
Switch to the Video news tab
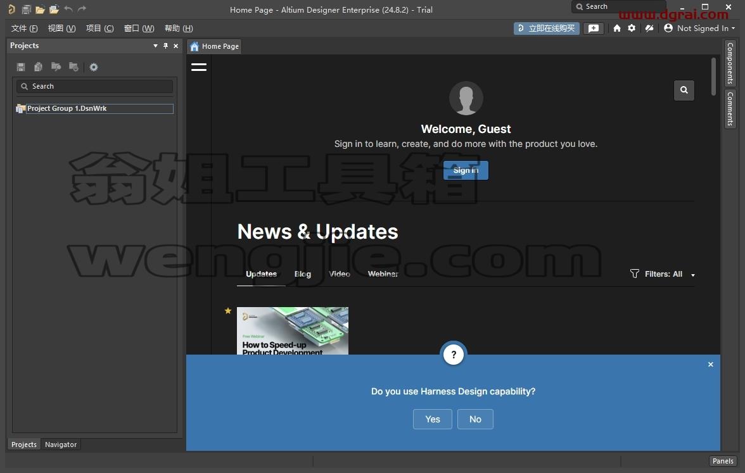click(340, 274)
